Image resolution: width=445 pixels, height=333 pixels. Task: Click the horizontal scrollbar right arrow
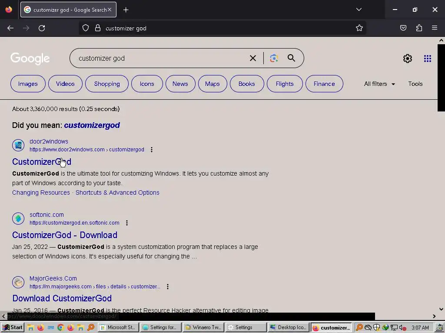click(x=434, y=316)
